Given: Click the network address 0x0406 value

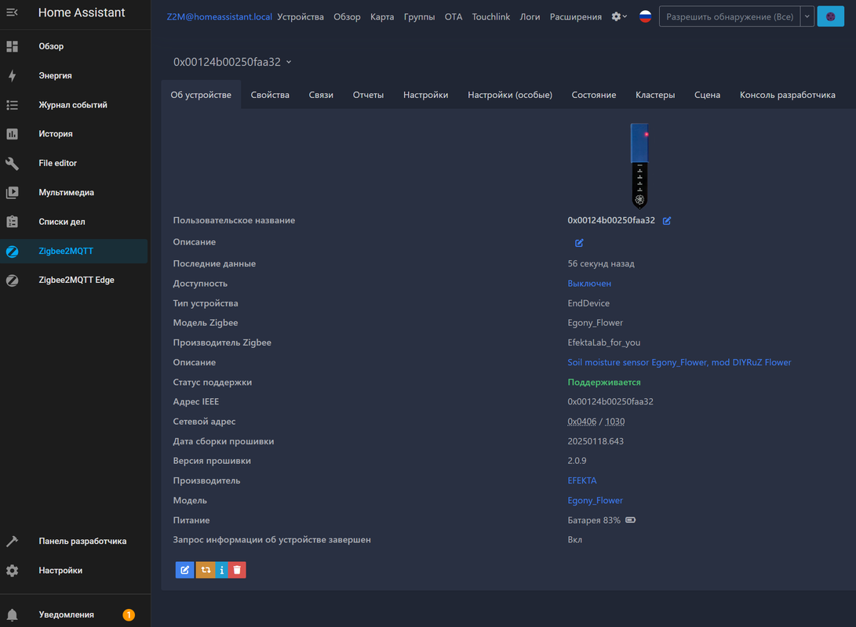Looking at the screenshot, I should (x=582, y=422).
